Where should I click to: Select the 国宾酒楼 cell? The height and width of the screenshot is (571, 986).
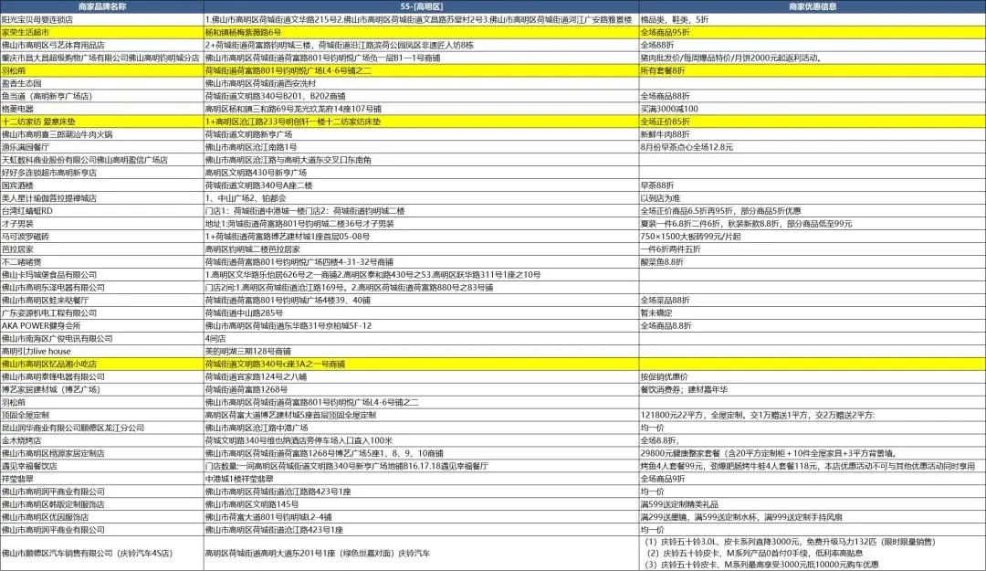click(x=102, y=185)
